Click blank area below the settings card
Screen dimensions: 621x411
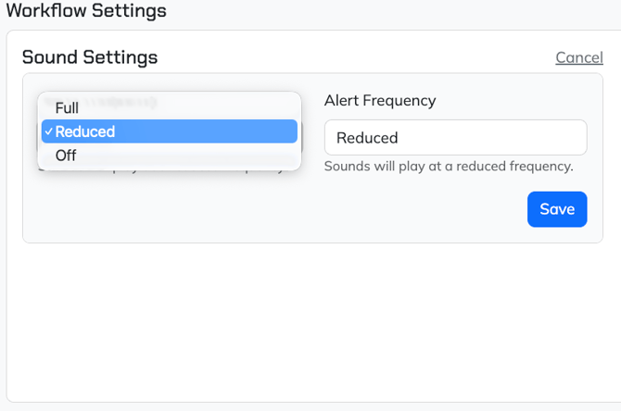click(x=304, y=324)
